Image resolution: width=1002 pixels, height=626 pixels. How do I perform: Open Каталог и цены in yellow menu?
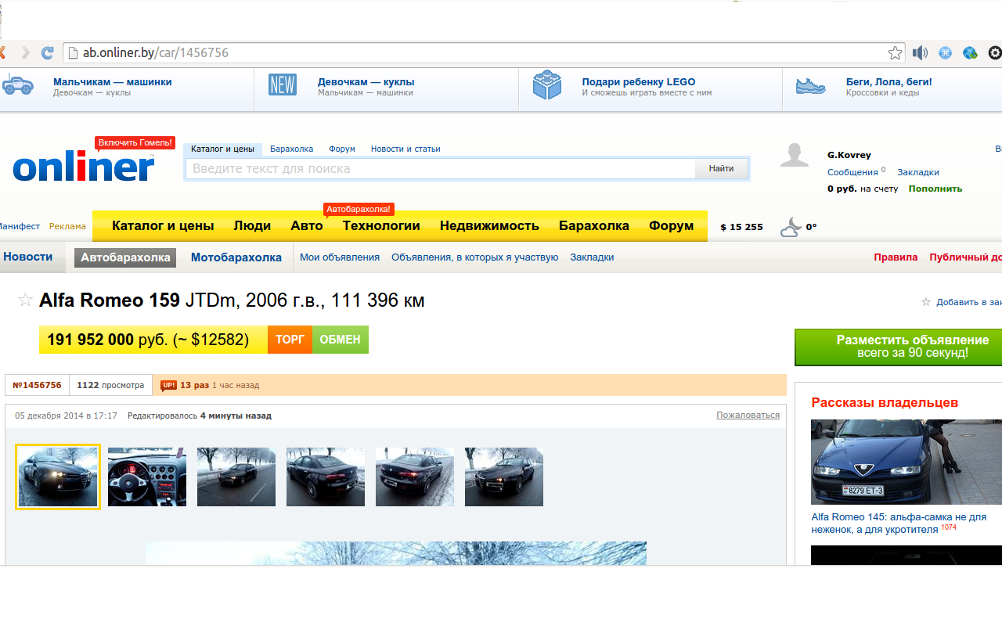click(x=163, y=226)
